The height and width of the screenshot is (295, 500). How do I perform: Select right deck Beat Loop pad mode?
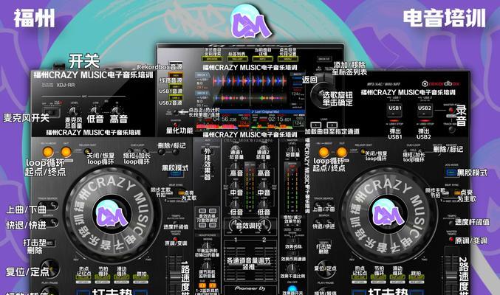pos(378,277)
